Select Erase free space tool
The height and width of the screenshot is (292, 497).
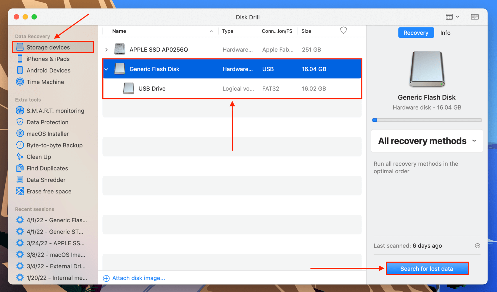tap(44, 191)
